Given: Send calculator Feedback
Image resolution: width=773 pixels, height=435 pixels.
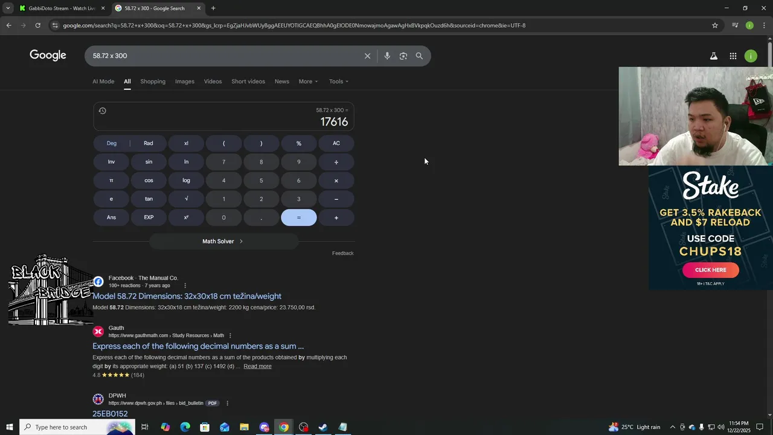Looking at the screenshot, I should coord(342,253).
